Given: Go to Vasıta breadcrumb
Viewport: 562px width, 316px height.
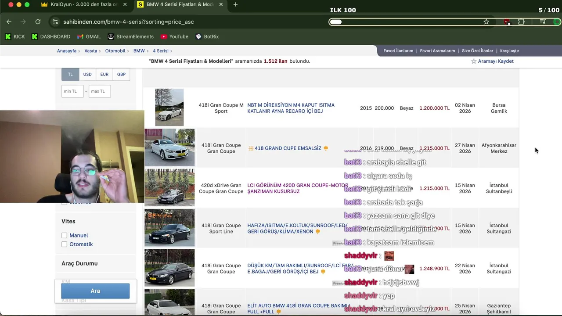Looking at the screenshot, I should (x=91, y=51).
